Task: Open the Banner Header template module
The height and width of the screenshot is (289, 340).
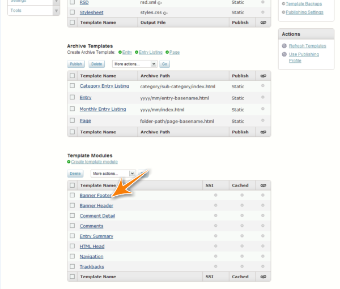Action: pyautogui.click(x=96, y=206)
